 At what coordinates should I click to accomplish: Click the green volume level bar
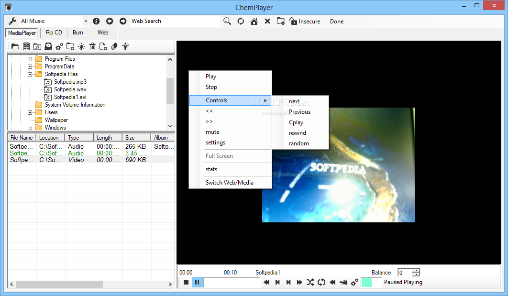(x=366, y=283)
